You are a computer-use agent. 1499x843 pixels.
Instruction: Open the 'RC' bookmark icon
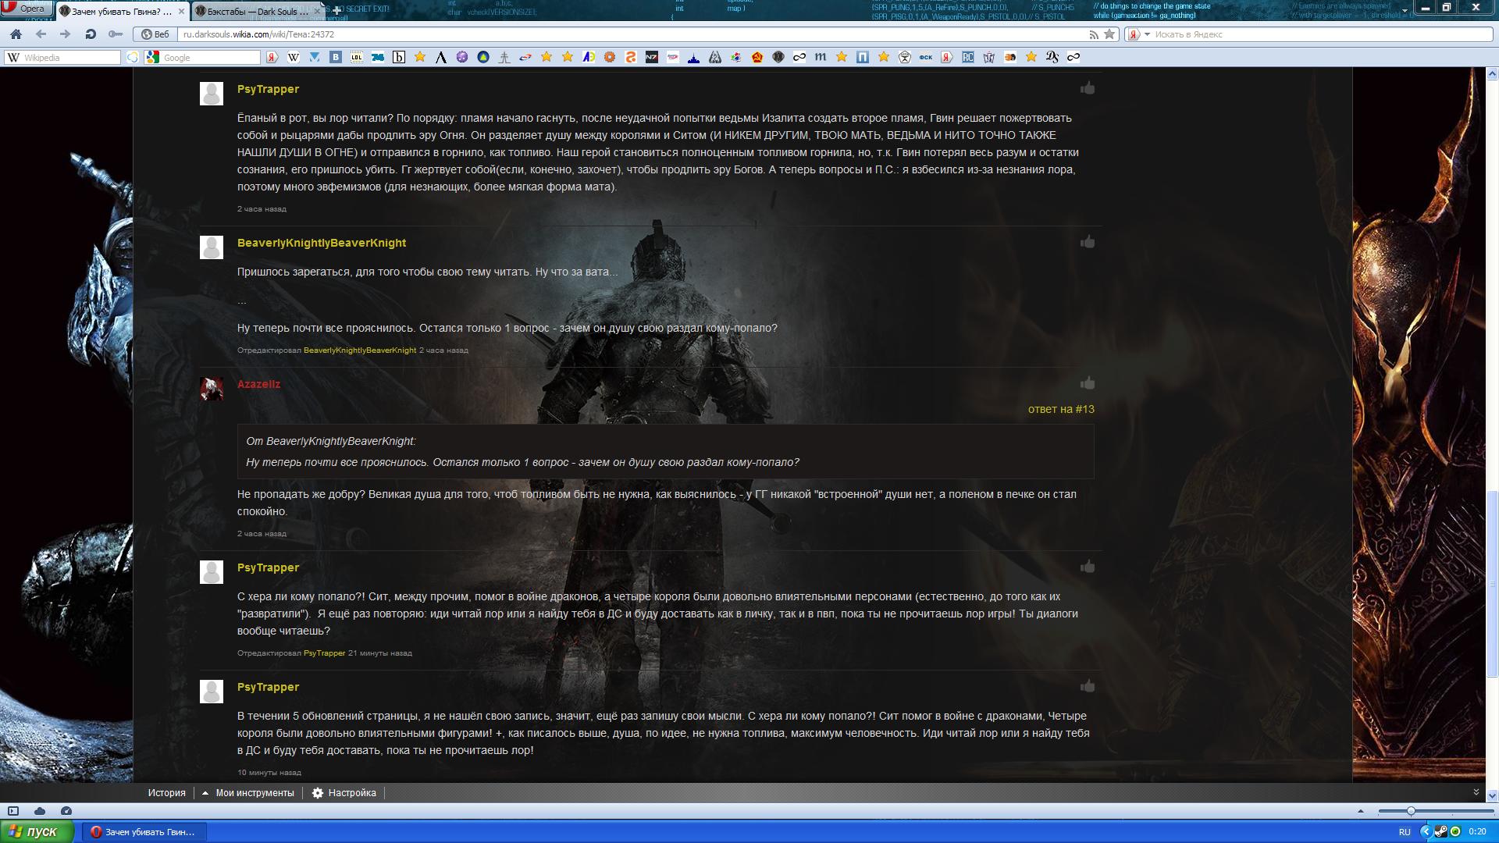click(x=968, y=57)
